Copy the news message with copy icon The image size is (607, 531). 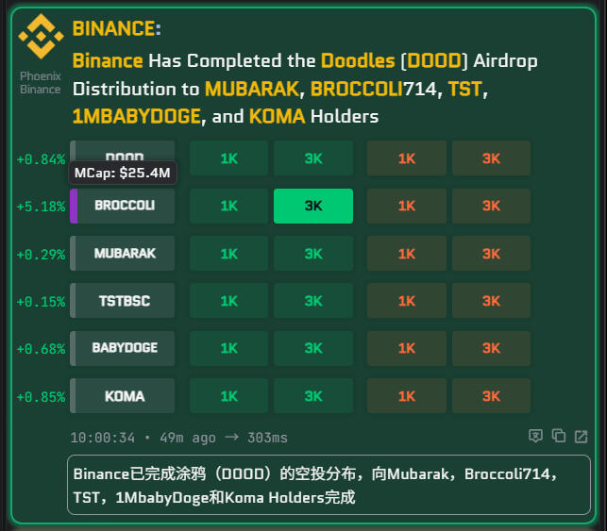559,436
